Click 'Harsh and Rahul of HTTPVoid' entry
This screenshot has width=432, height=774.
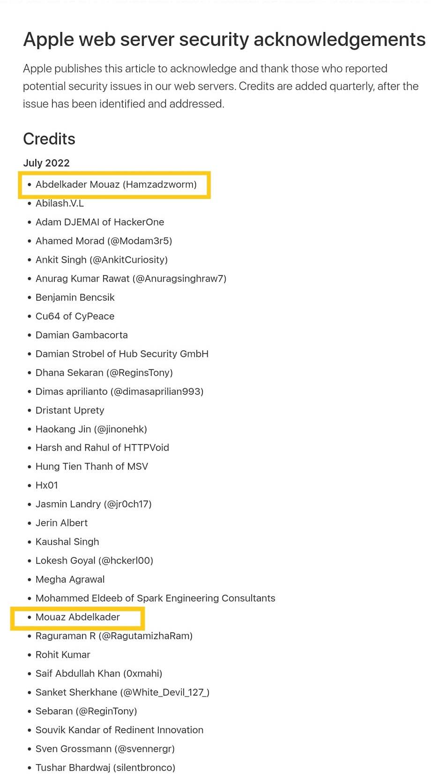point(102,448)
